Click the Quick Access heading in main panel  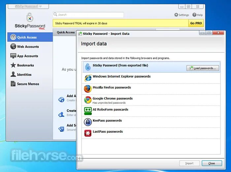[66, 32]
